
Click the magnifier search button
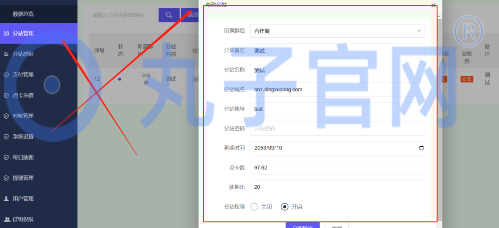point(169,15)
